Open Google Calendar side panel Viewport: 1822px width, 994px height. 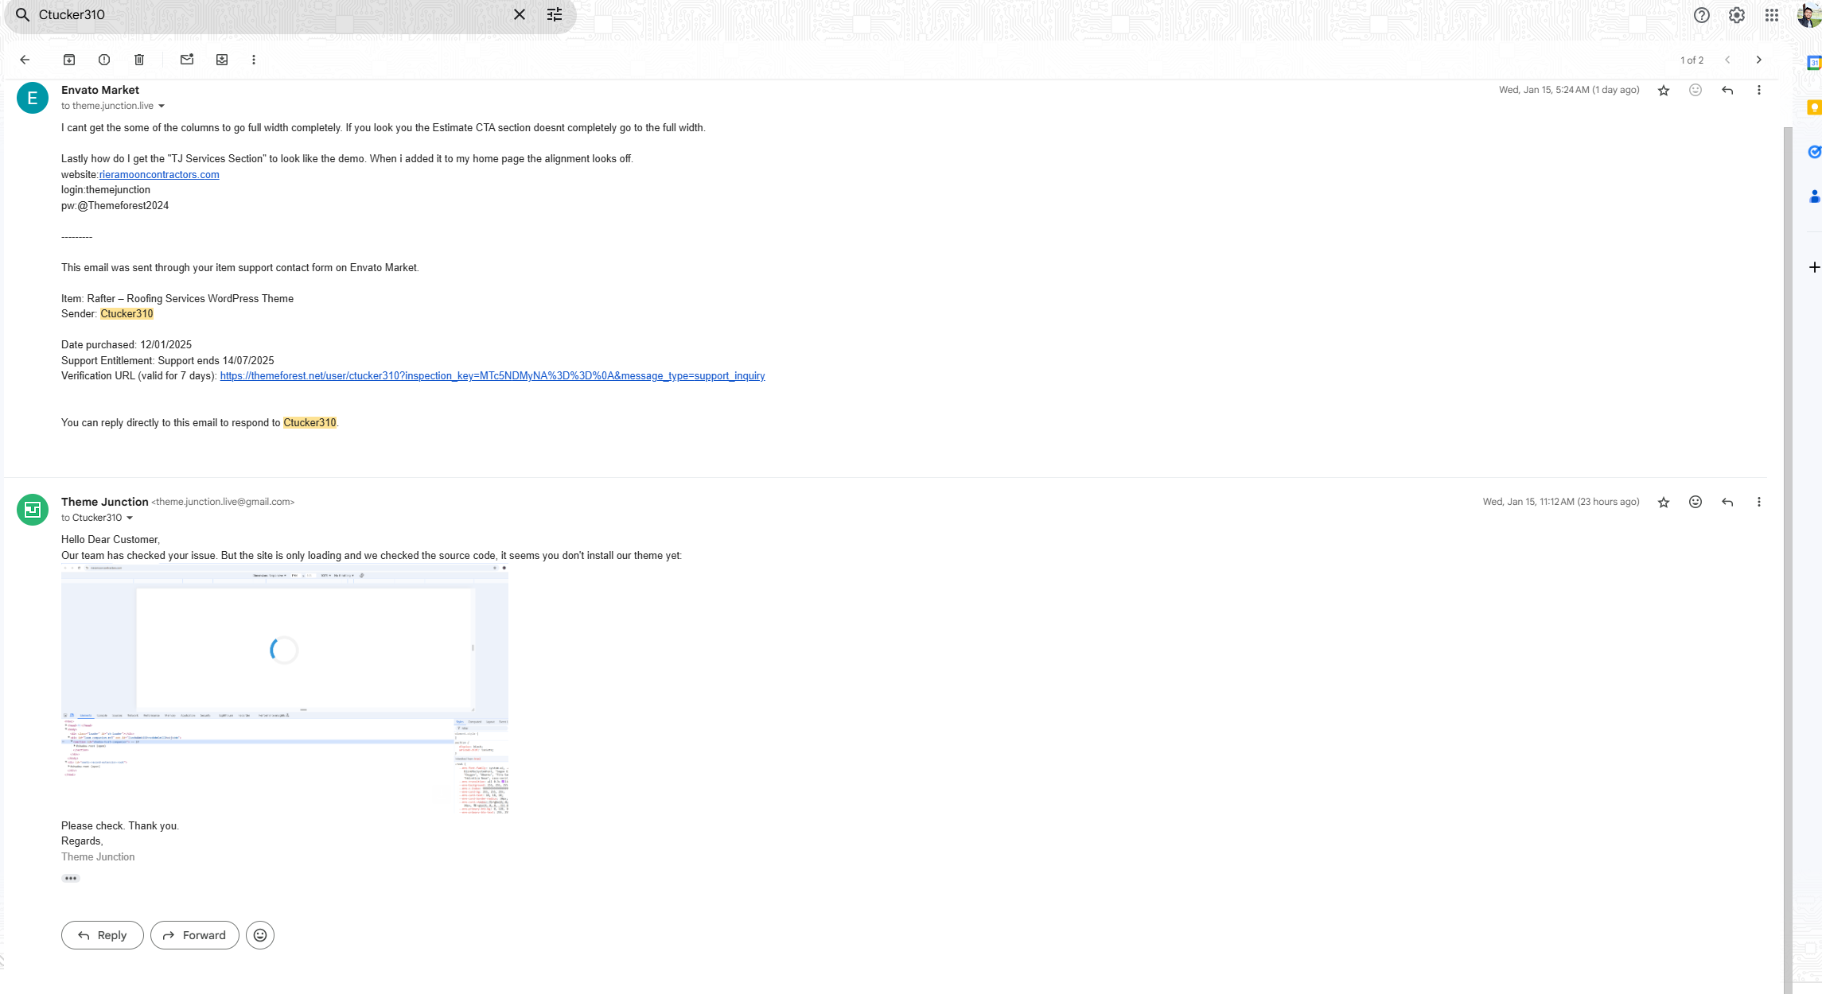(1814, 63)
